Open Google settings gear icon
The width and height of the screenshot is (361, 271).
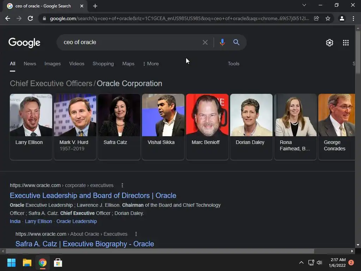(x=330, y=43)
